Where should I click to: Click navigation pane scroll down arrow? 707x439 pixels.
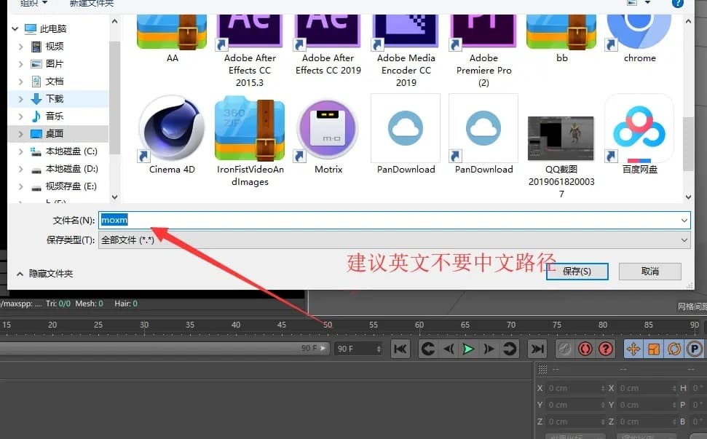pos(114,197)
